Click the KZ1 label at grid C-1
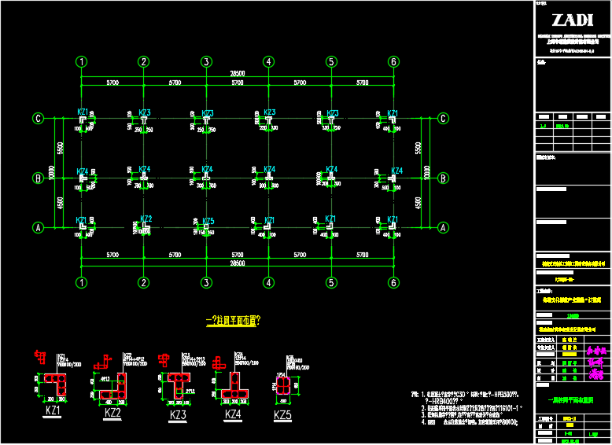612x445 pixels. click(x=83, y=112)
